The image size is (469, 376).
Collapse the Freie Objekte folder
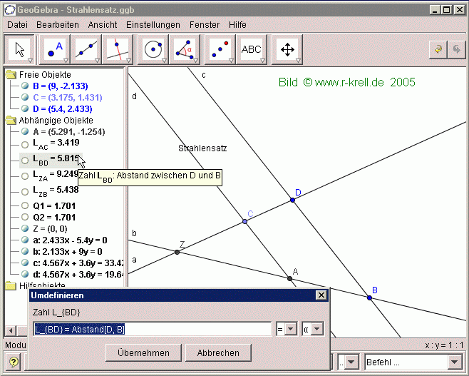[x=10, y=75]
